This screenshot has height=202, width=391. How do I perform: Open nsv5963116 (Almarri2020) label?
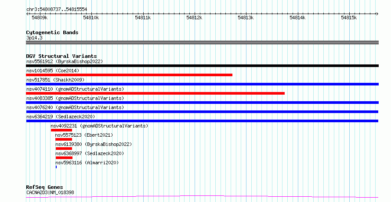[87, 163]
